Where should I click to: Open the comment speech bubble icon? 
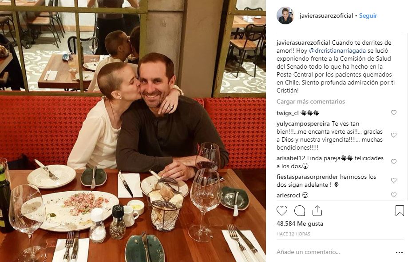[300, 211]
